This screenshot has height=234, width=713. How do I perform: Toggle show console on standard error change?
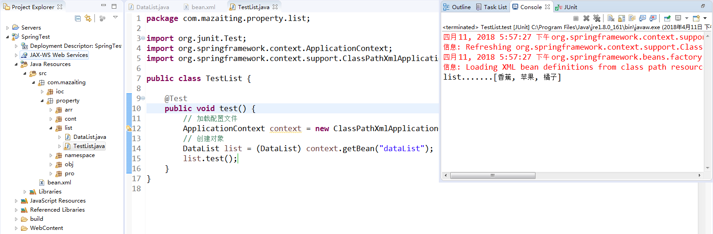[x=653, y=18]
